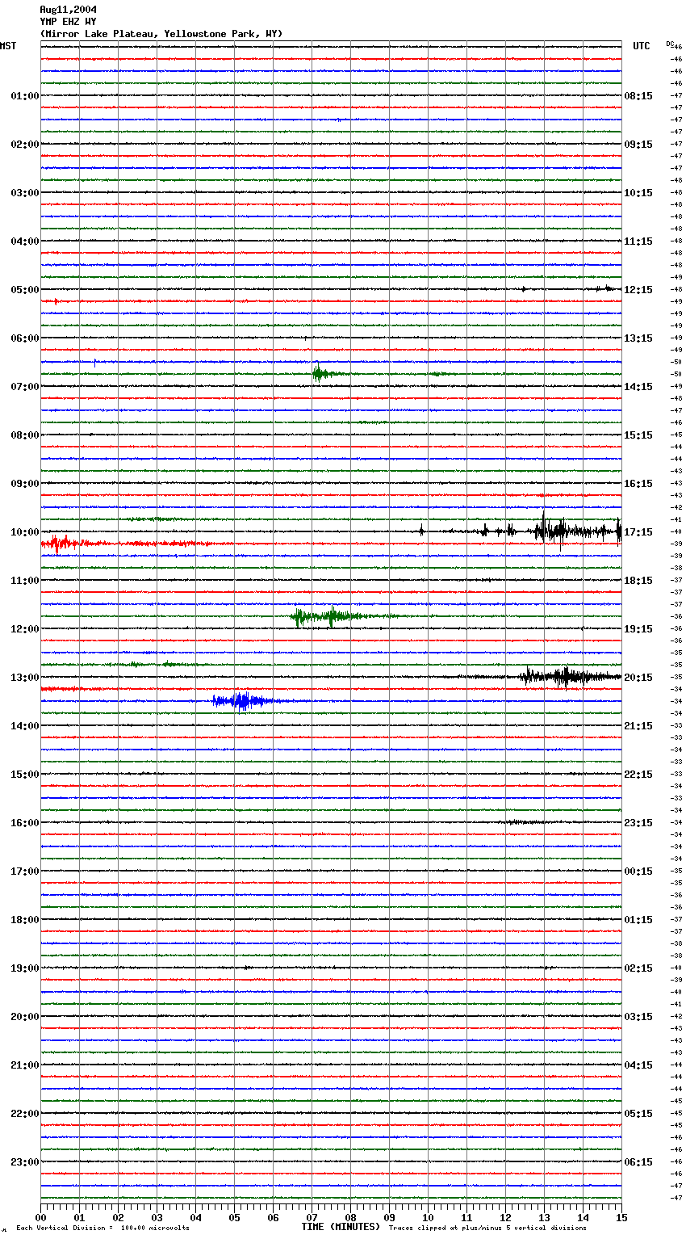
Task: Click the black event burst ending at 13:00 MST
Action: pyautogui.click(x=569, y=677)
